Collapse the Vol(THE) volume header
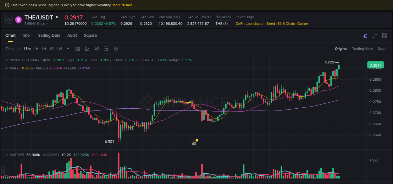This screenshot has height=184, width=393. [6, 155]
